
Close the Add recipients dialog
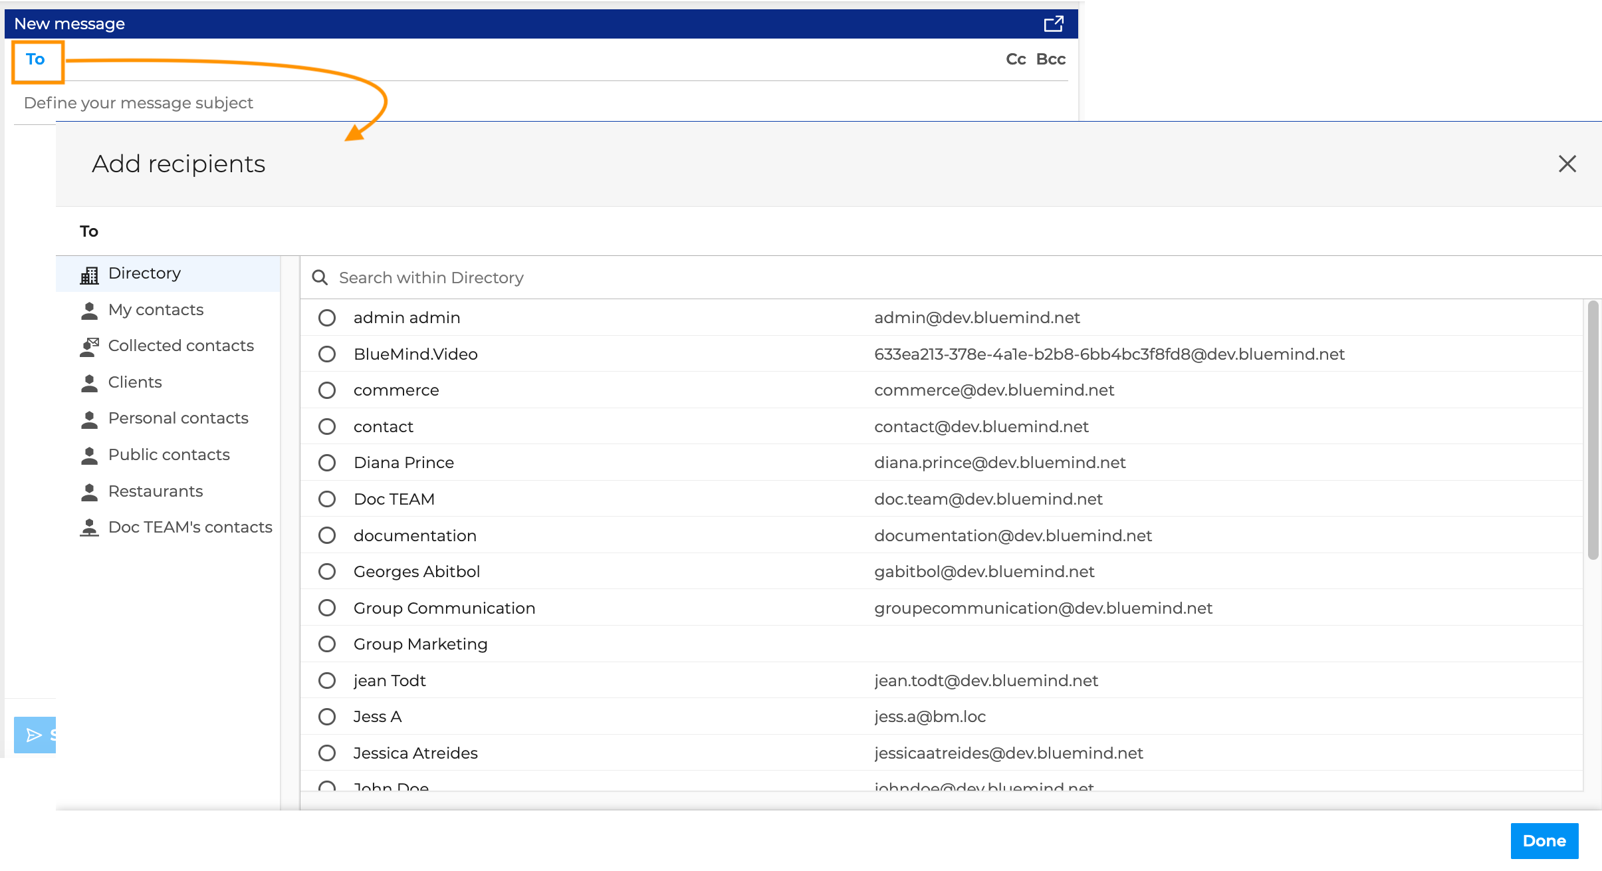coord(1567,164)
